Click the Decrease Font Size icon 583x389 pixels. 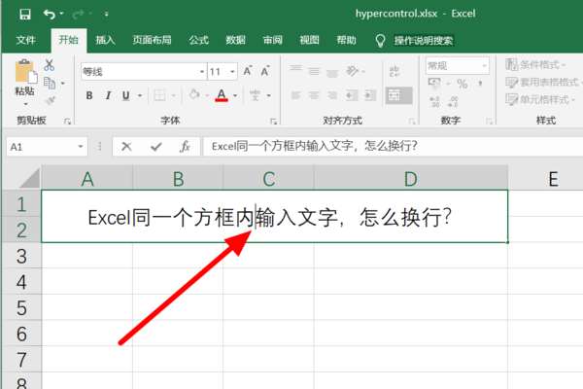265,71
